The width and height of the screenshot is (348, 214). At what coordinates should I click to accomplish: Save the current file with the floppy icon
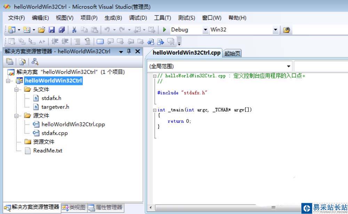click(52, 30)
